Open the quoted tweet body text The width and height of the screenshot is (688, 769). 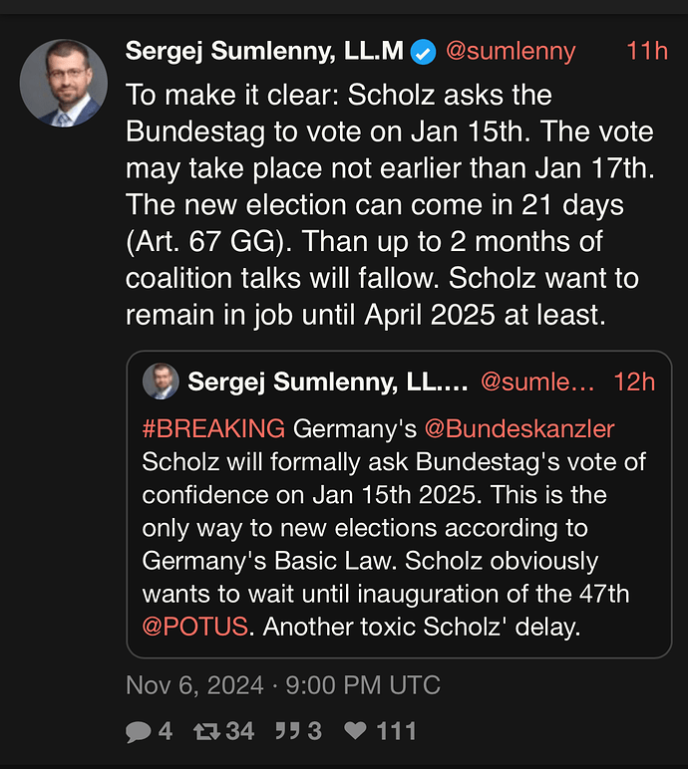pos(394,527)
